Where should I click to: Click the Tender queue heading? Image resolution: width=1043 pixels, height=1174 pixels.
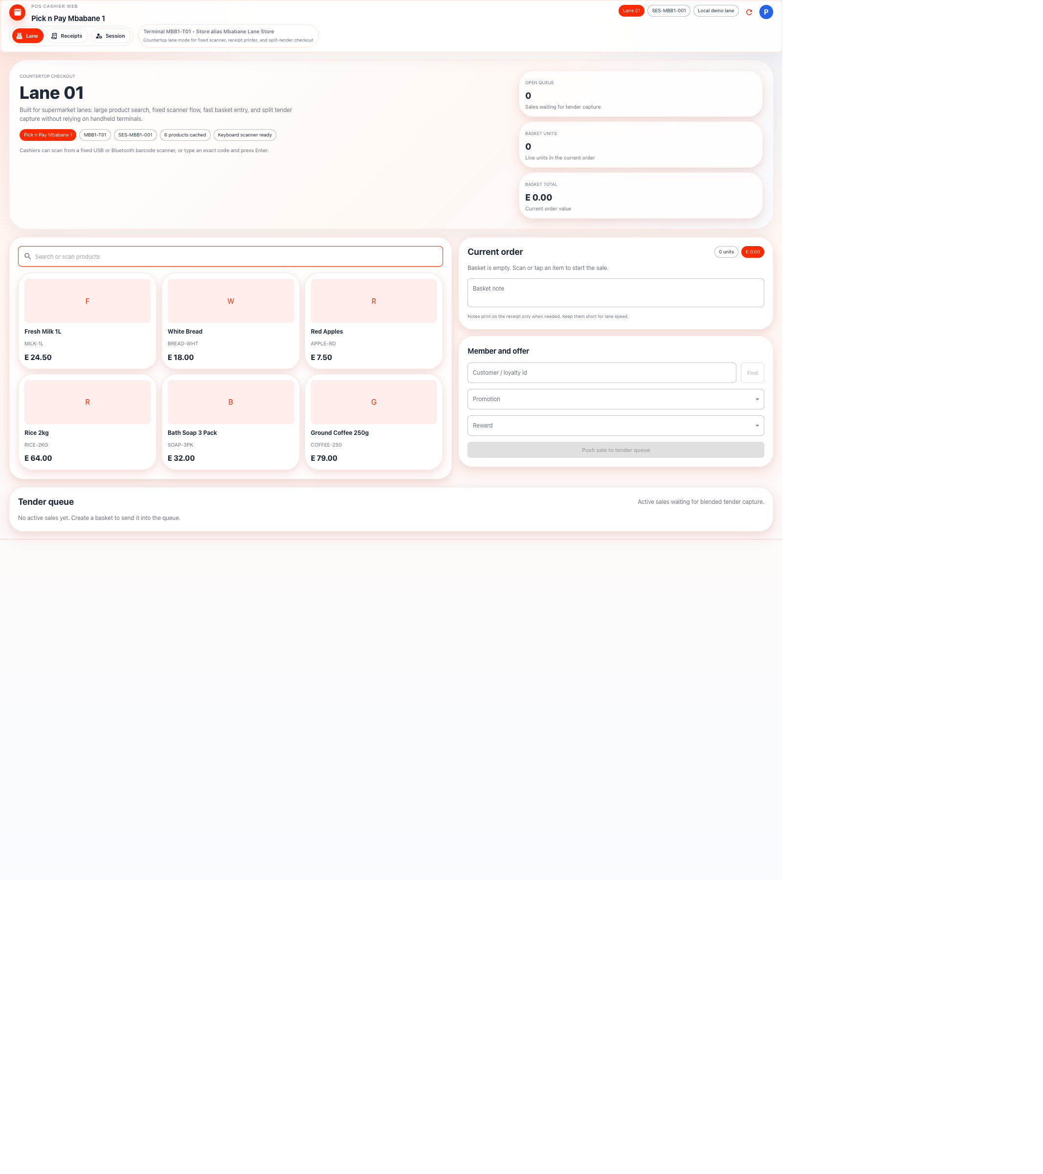(46, 502)
